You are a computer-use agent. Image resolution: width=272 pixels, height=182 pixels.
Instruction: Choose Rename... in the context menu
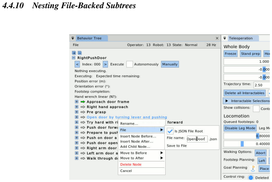[129, 123]
